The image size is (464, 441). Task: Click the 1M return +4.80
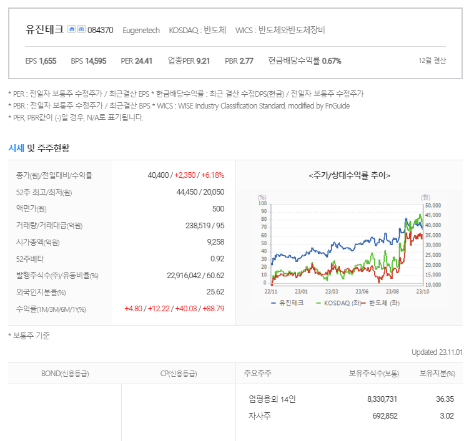[x=133, y=309]
